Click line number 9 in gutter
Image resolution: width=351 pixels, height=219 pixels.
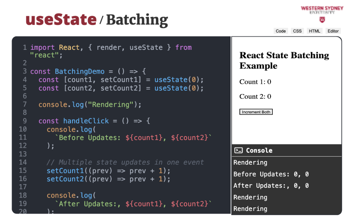[x=25, y=121]
